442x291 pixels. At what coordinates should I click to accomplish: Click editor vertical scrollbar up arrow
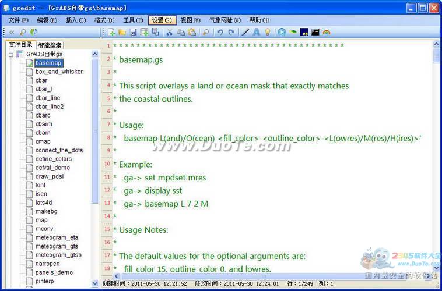coord(436,44)
